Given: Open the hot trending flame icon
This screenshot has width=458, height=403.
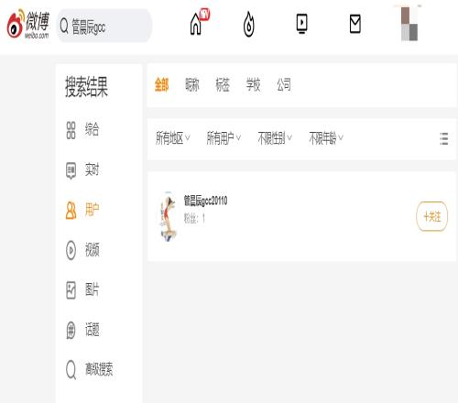Looking at the screenshot, I should pyautogui.click(x=249, y=24).
